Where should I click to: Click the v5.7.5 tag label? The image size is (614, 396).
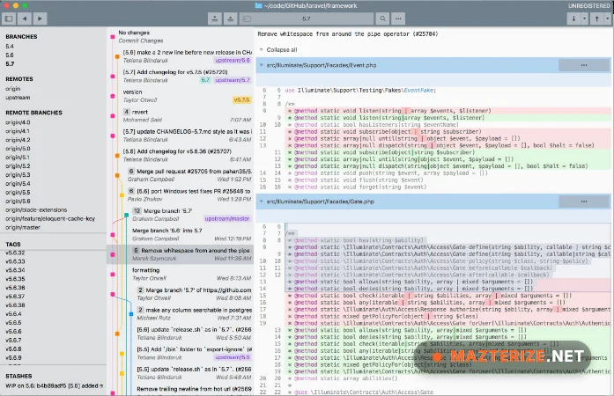(241, 99)
